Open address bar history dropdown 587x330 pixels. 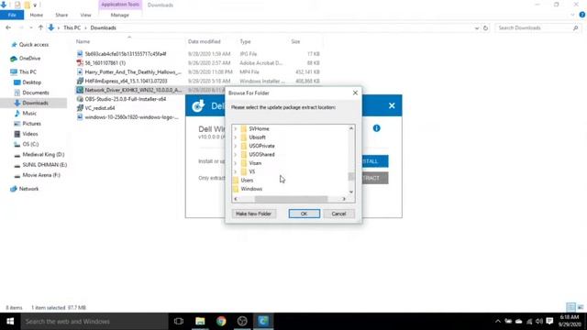477,28
